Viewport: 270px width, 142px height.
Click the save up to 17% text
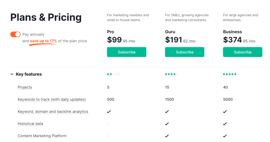pyautogui.click(x=44, y=41)
